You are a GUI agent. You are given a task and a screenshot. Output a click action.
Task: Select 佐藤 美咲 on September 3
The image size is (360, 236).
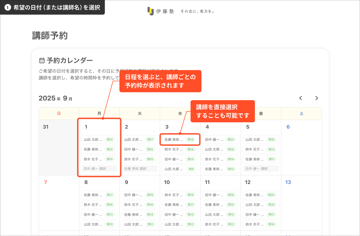tap(173, 140)
